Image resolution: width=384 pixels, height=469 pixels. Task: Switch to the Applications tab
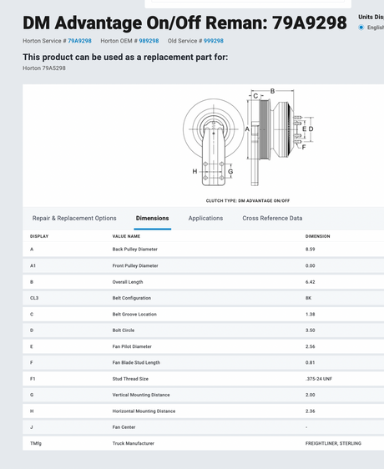(205, 219)
